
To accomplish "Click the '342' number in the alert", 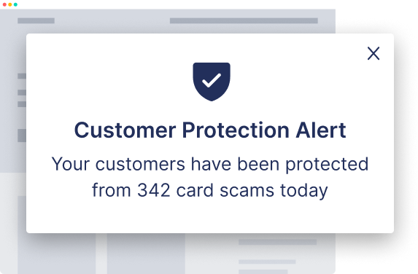I will [x=153, y=190].
